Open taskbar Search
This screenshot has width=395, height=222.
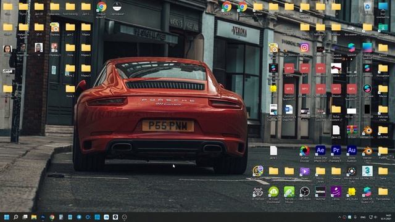point(16,217)
